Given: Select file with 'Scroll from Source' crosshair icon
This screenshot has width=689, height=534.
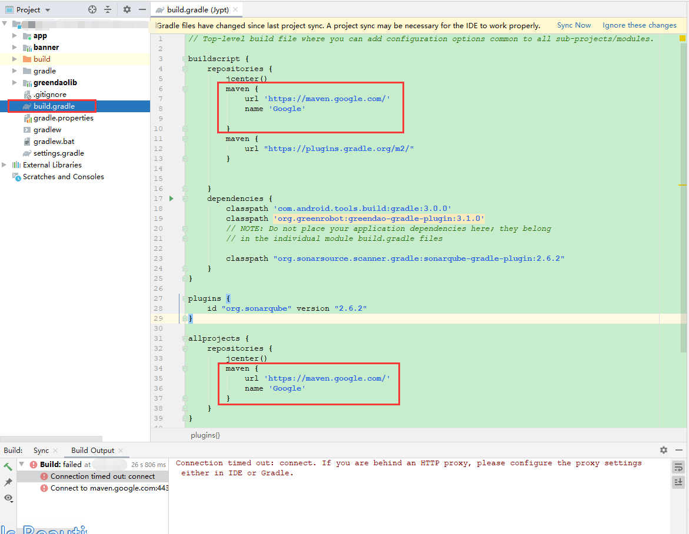Looking at the screenshot, I should tap(92, 9).
